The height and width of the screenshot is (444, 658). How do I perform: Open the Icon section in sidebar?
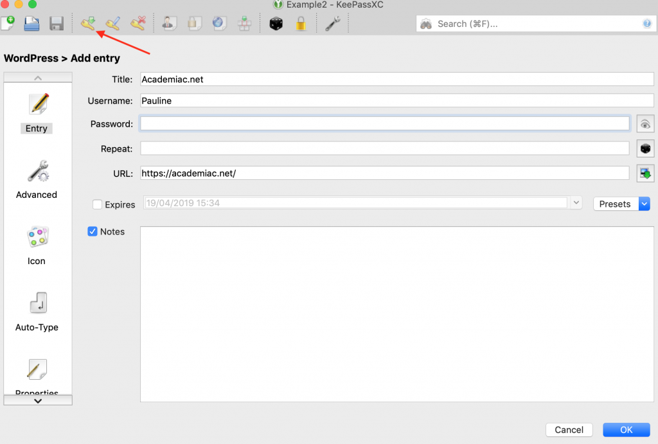tap(37, 246)
